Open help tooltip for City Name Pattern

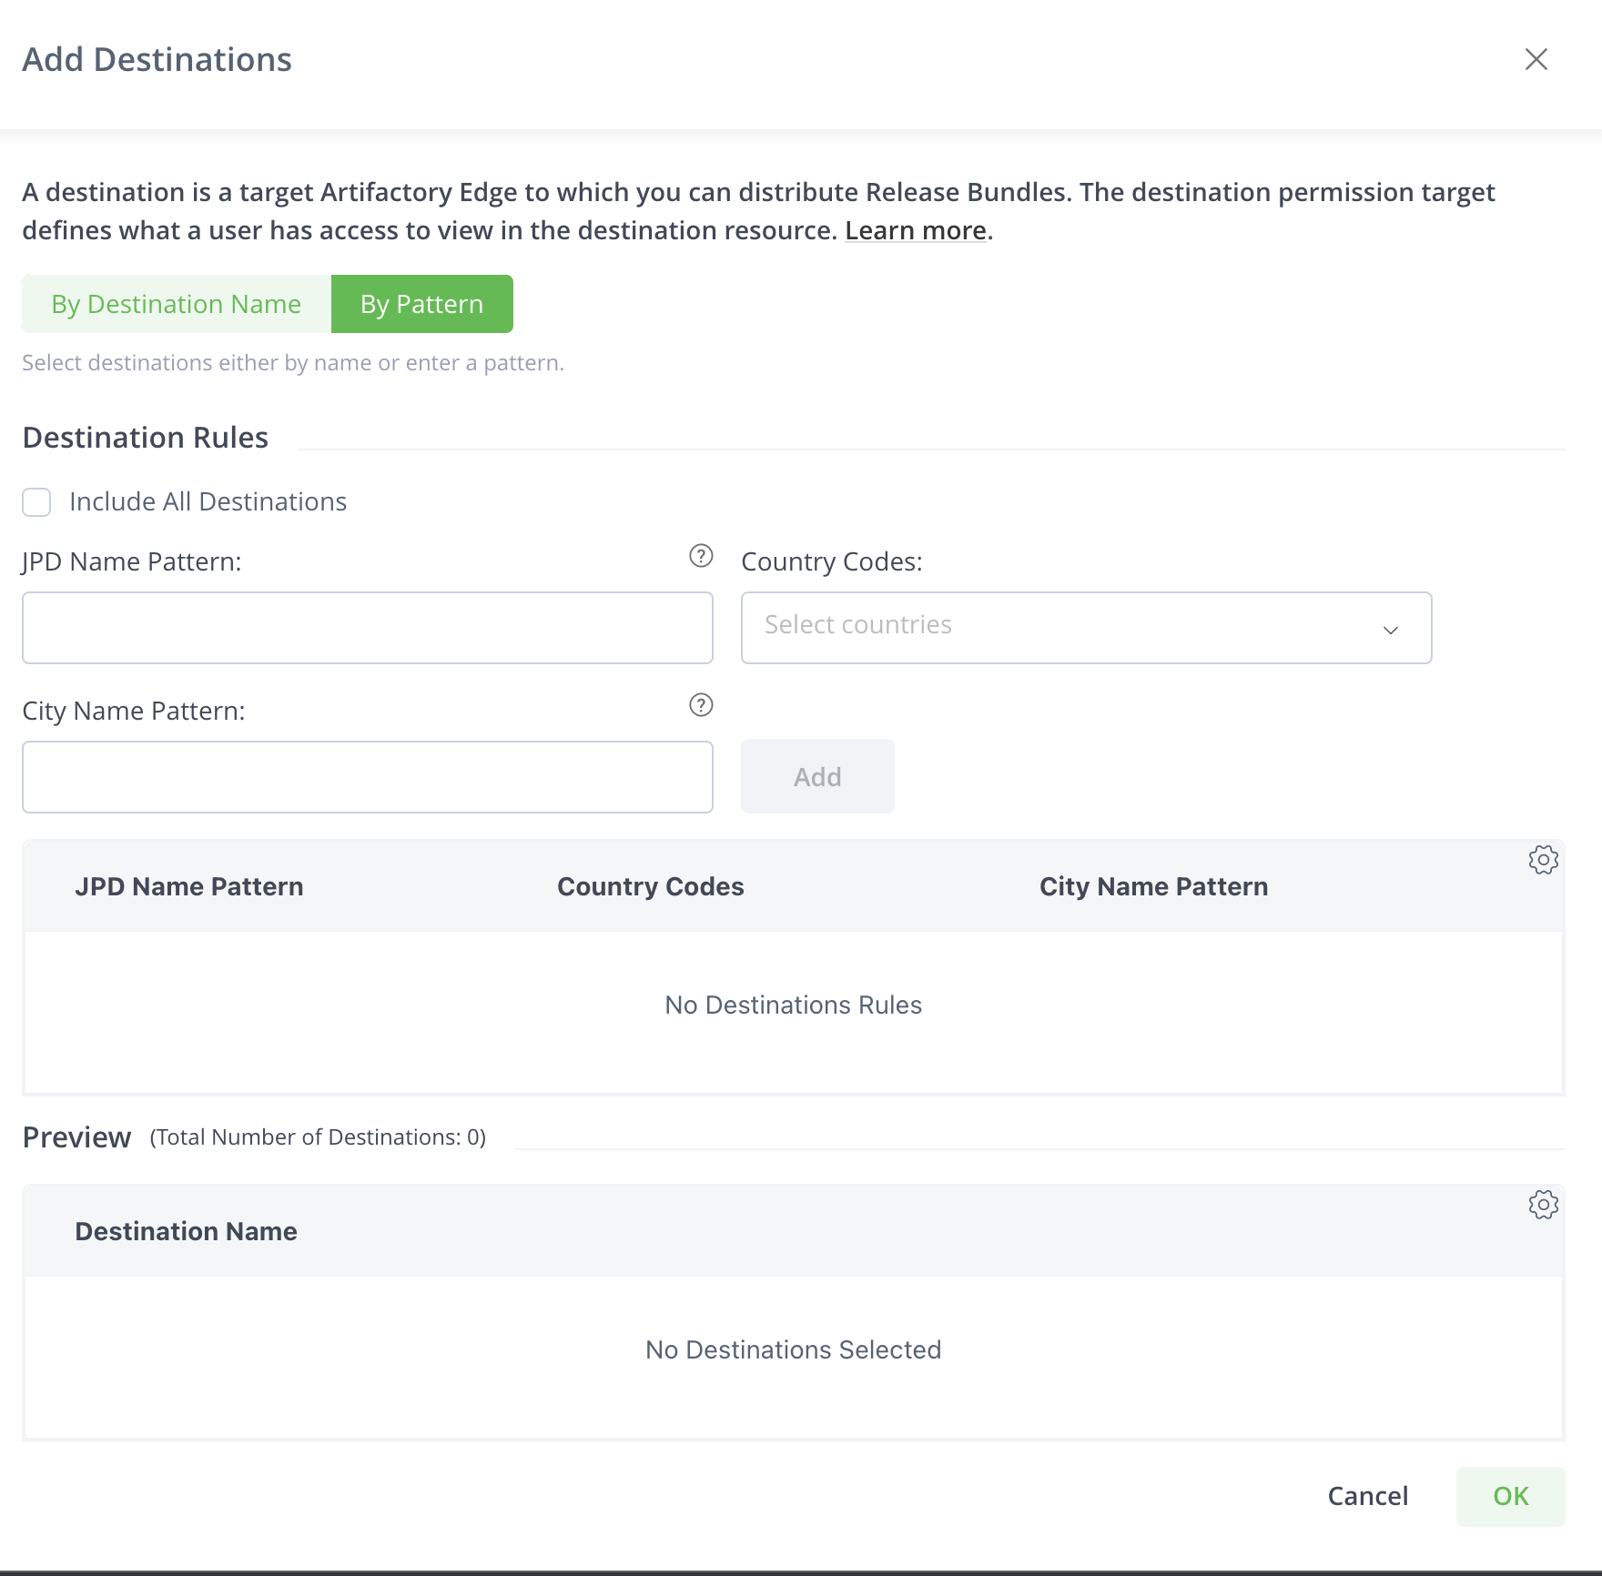(x=700, y=704)
